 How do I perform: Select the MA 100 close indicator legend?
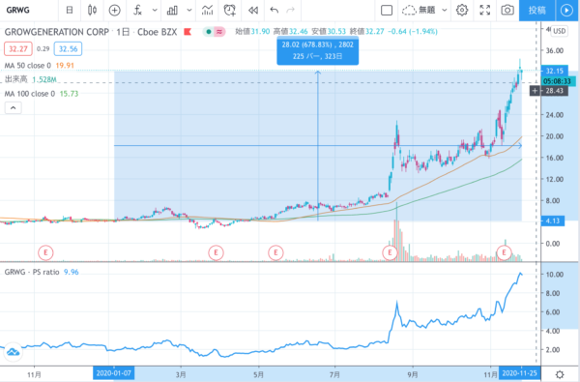click(42, 94)
